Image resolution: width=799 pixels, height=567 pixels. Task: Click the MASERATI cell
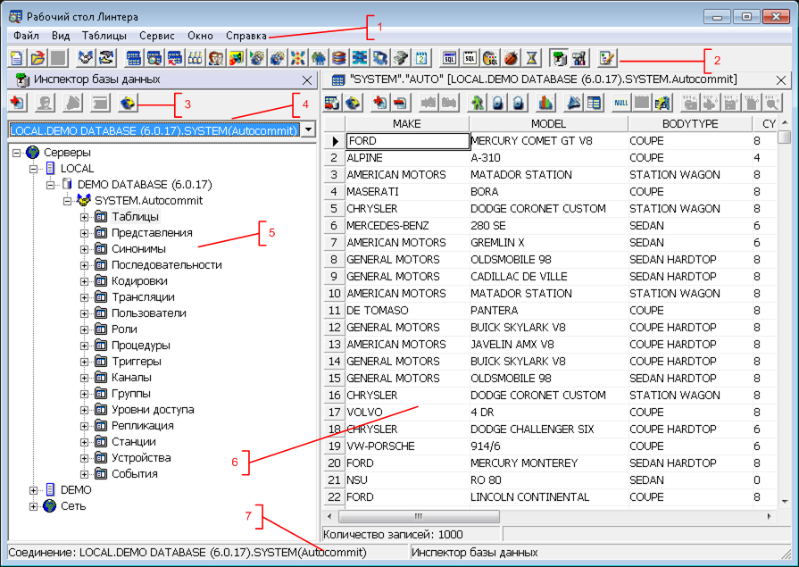(407, 192)
